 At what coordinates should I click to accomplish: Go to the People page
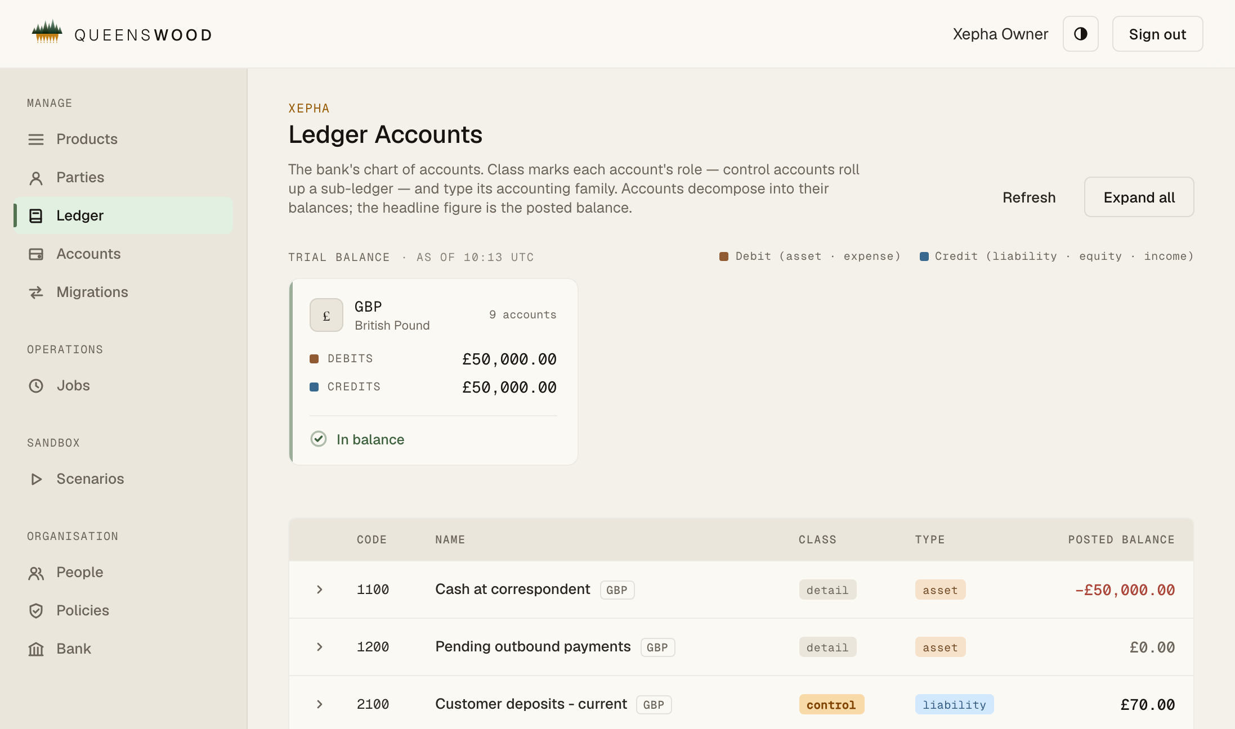[x=123, y=572]
